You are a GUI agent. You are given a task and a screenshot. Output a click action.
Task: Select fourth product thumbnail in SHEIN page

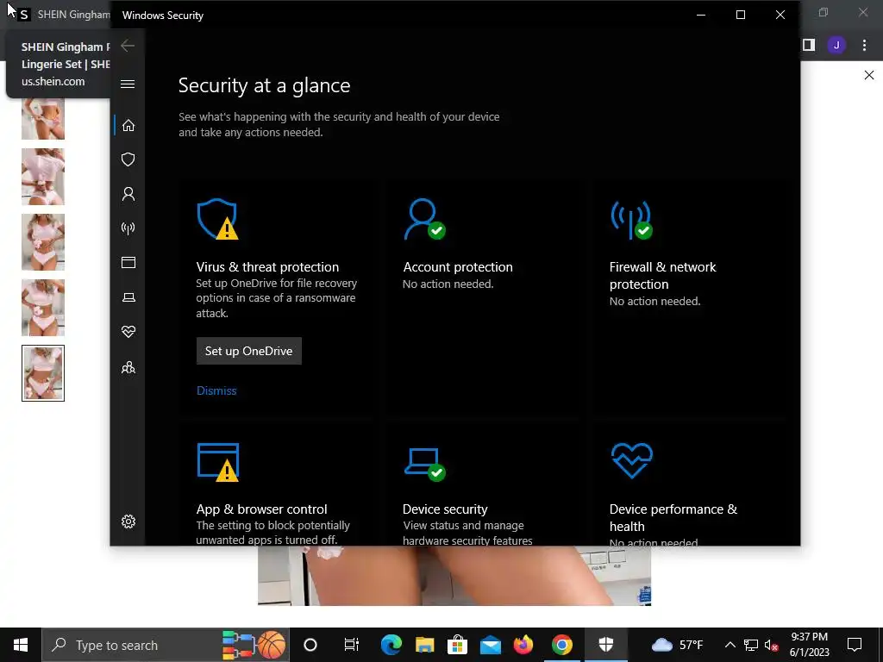click(x=43, y=308)
